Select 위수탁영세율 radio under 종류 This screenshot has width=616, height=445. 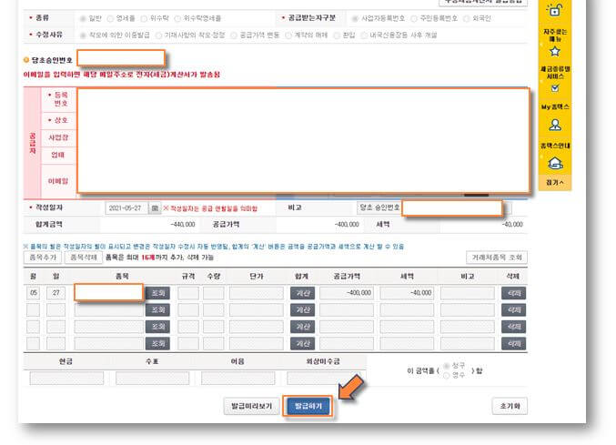click(177, 18)
